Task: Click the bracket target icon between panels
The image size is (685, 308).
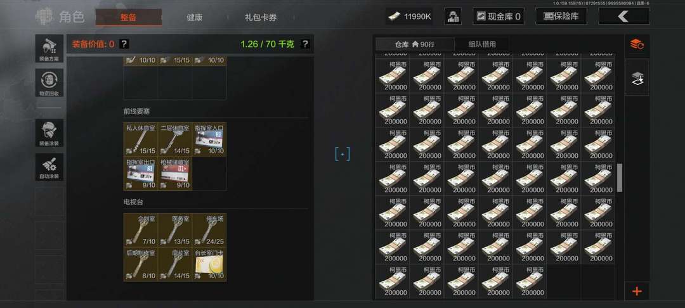Action: (342, 154)
